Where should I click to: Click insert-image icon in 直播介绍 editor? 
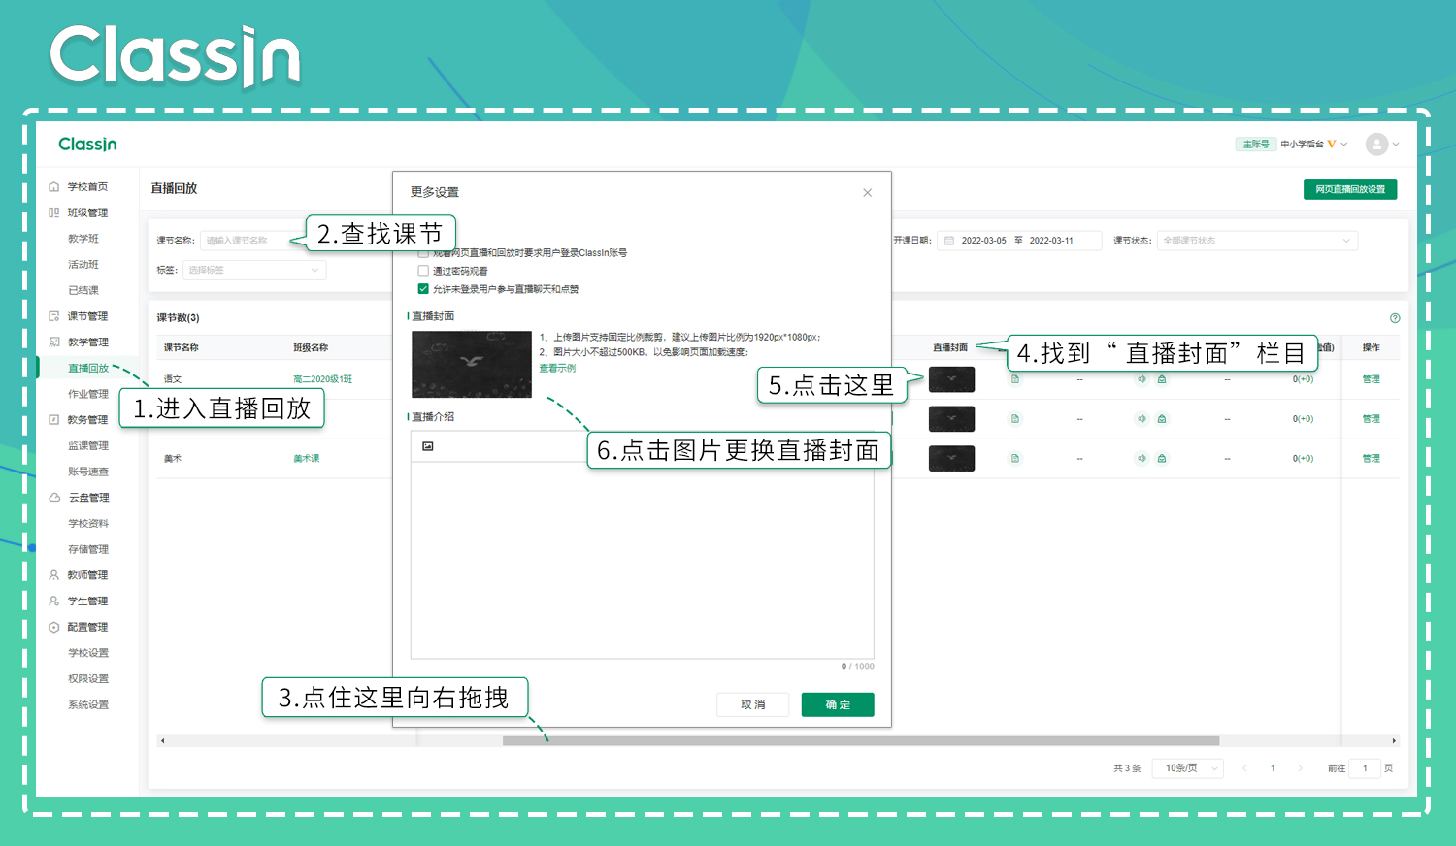click(428, 446)
